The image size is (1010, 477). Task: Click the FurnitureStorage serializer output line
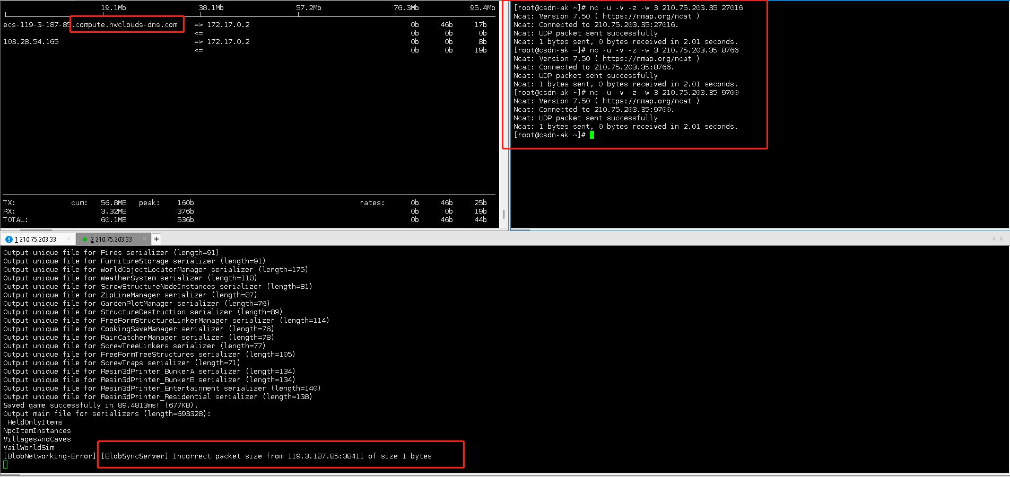coord(134,261)
